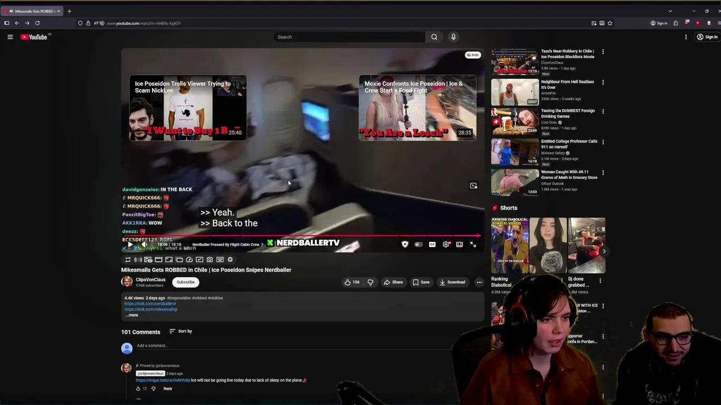Start voice search with microphone icon

(453, 37)
